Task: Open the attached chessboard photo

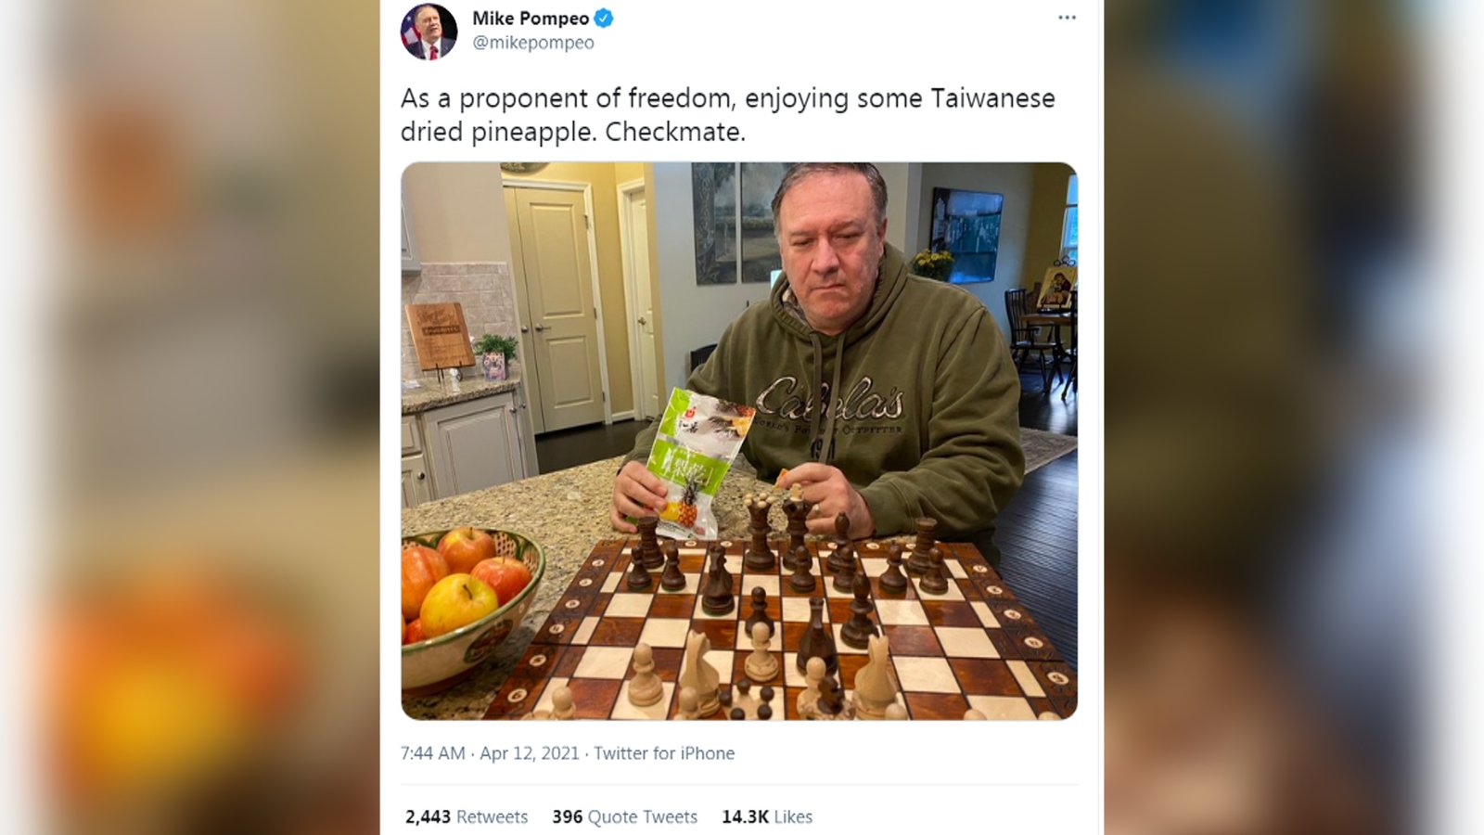Action: [739, 441]
